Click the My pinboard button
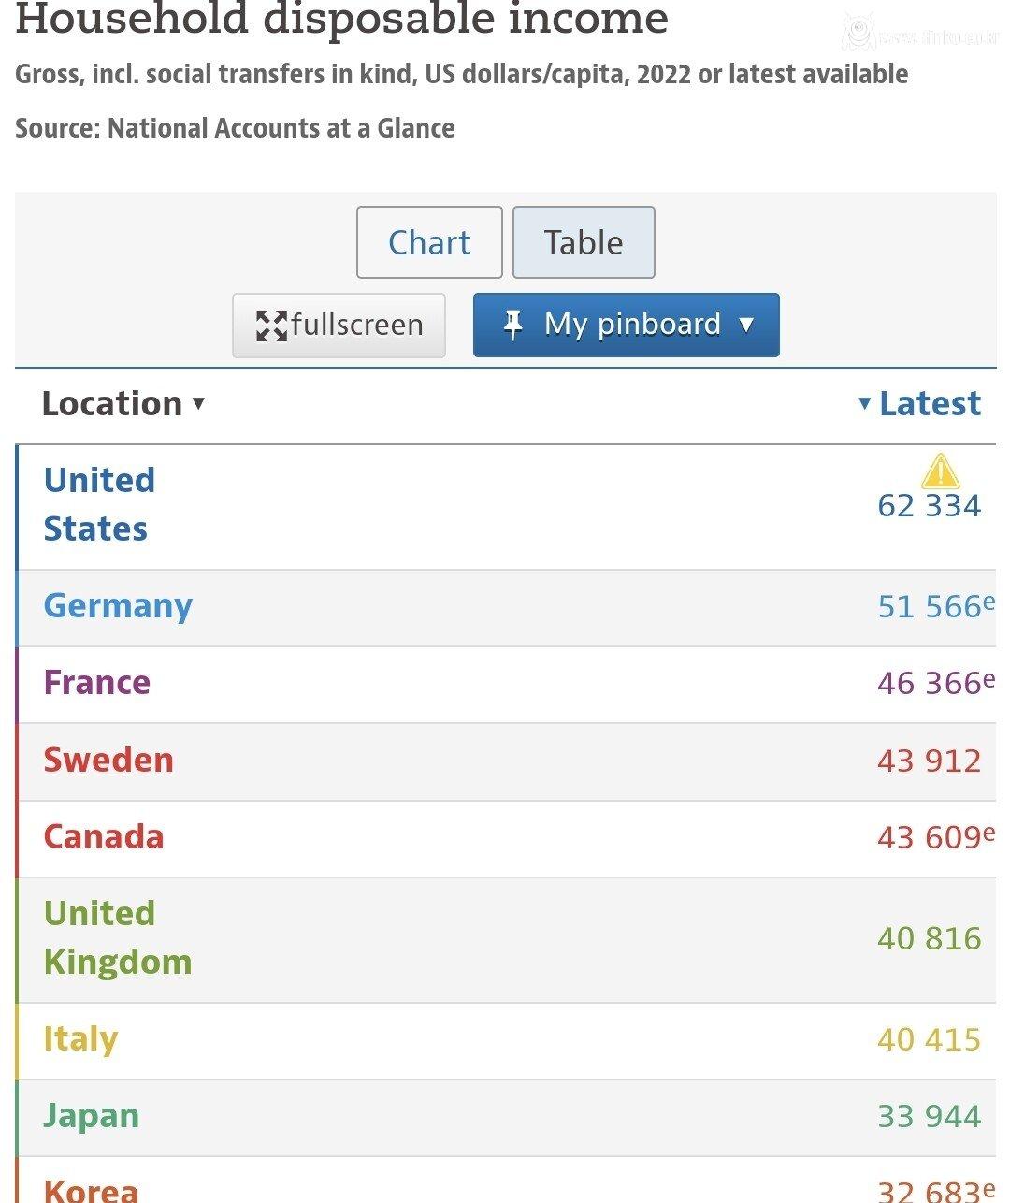1010x1203 pixels. (x=625, y=325)
